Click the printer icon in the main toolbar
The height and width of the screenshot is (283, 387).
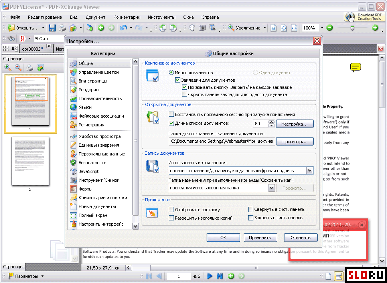coord(63,28)
